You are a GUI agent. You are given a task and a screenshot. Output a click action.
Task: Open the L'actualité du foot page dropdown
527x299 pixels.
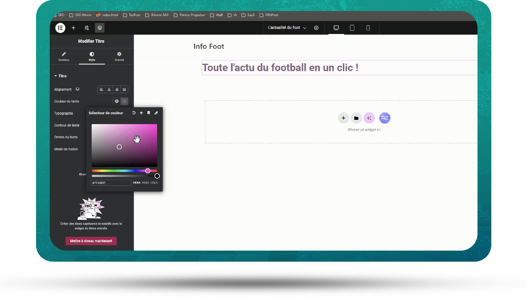pos(287,28)
